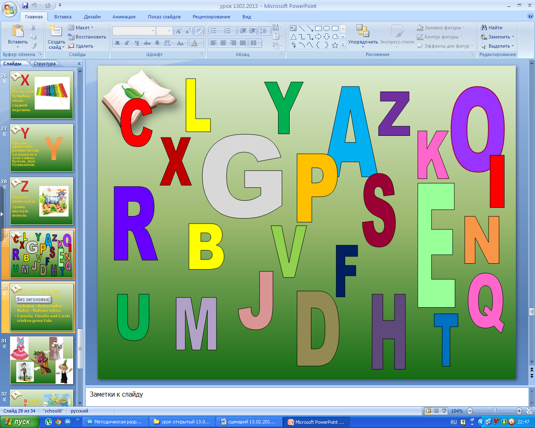Toggle bold Ж formatting
Viewport: 535px width, 428px height.
click(x=117, y=43)
